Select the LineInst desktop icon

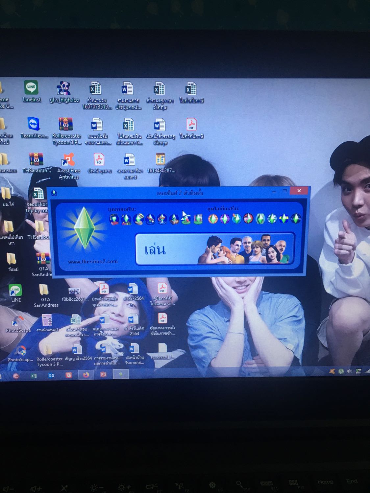pos(31,92)
